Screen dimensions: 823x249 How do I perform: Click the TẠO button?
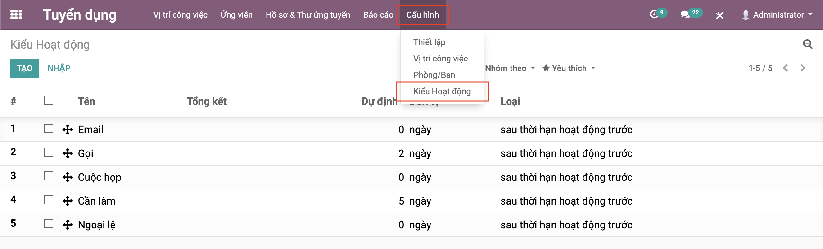pos(24,68)
